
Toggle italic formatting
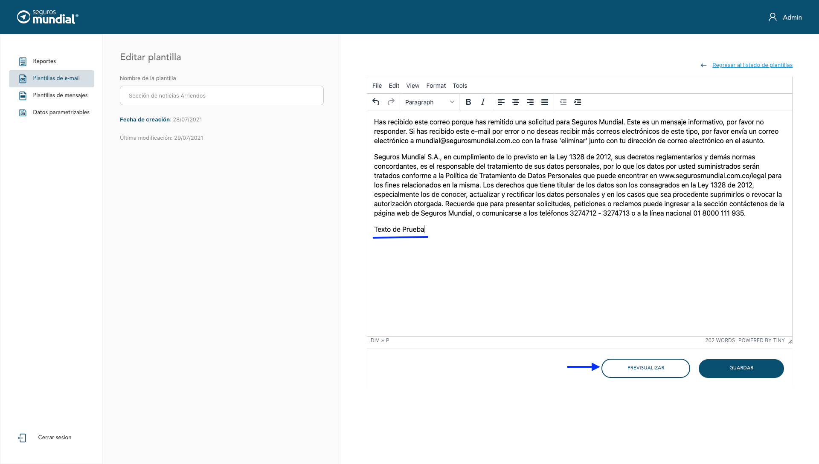click(x=483, y=102)
